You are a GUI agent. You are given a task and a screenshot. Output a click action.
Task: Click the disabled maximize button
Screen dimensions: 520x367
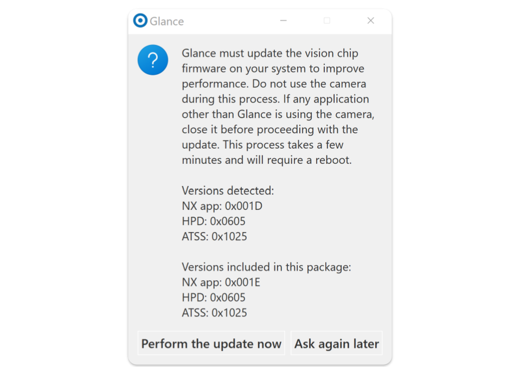tap(327, 21)
